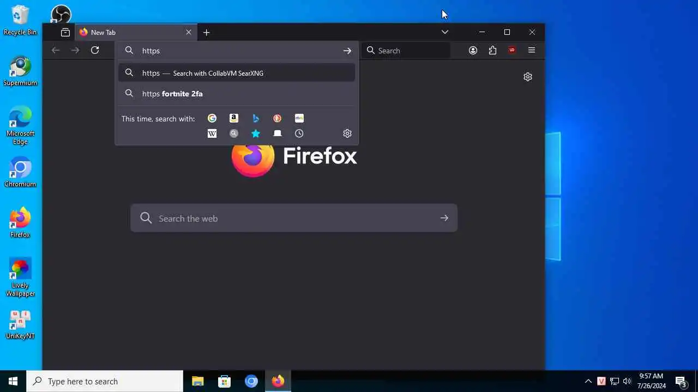
Task: Click the taskbar 'Type here to search' box
Action: (x=105, y=381)
